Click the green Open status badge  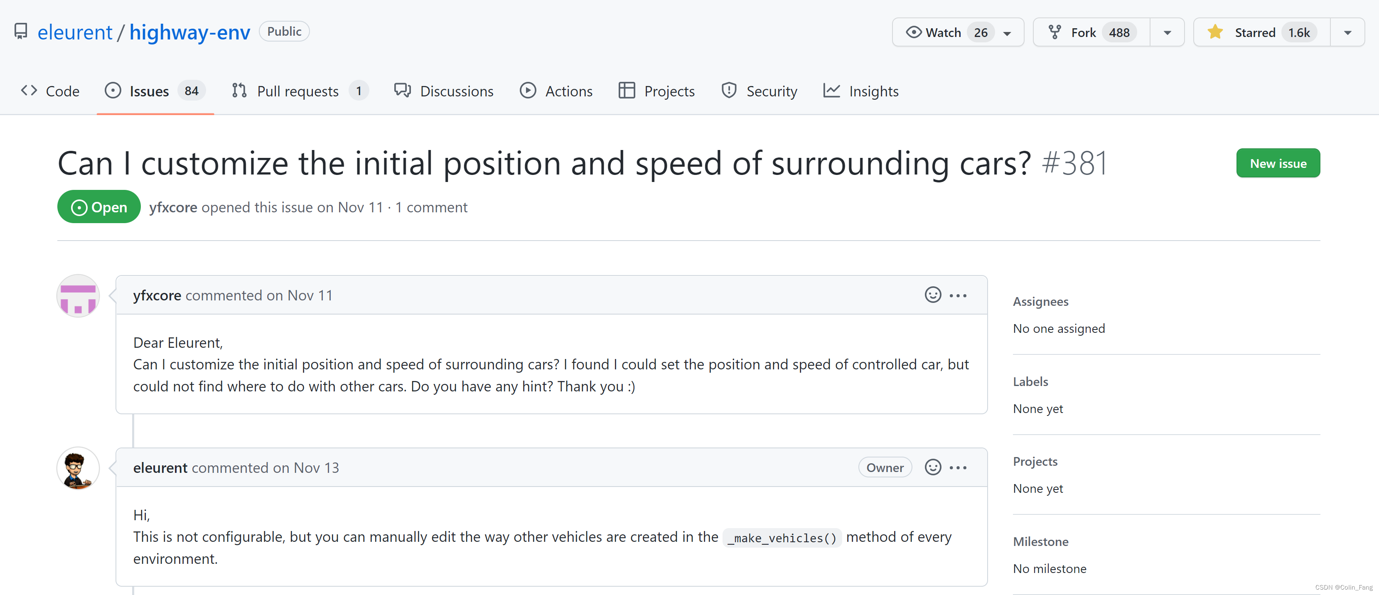coord(99,207)
